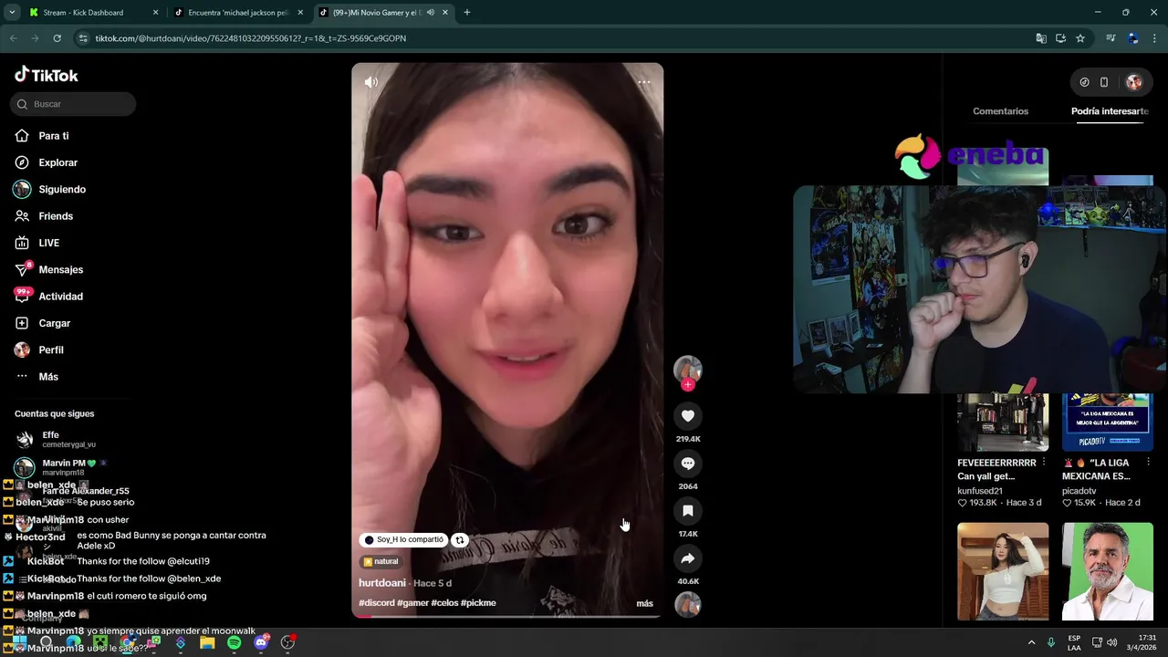Screen dimensions: 1168x657
Task: Open Cargar upload page
Action: pos(43,323)
